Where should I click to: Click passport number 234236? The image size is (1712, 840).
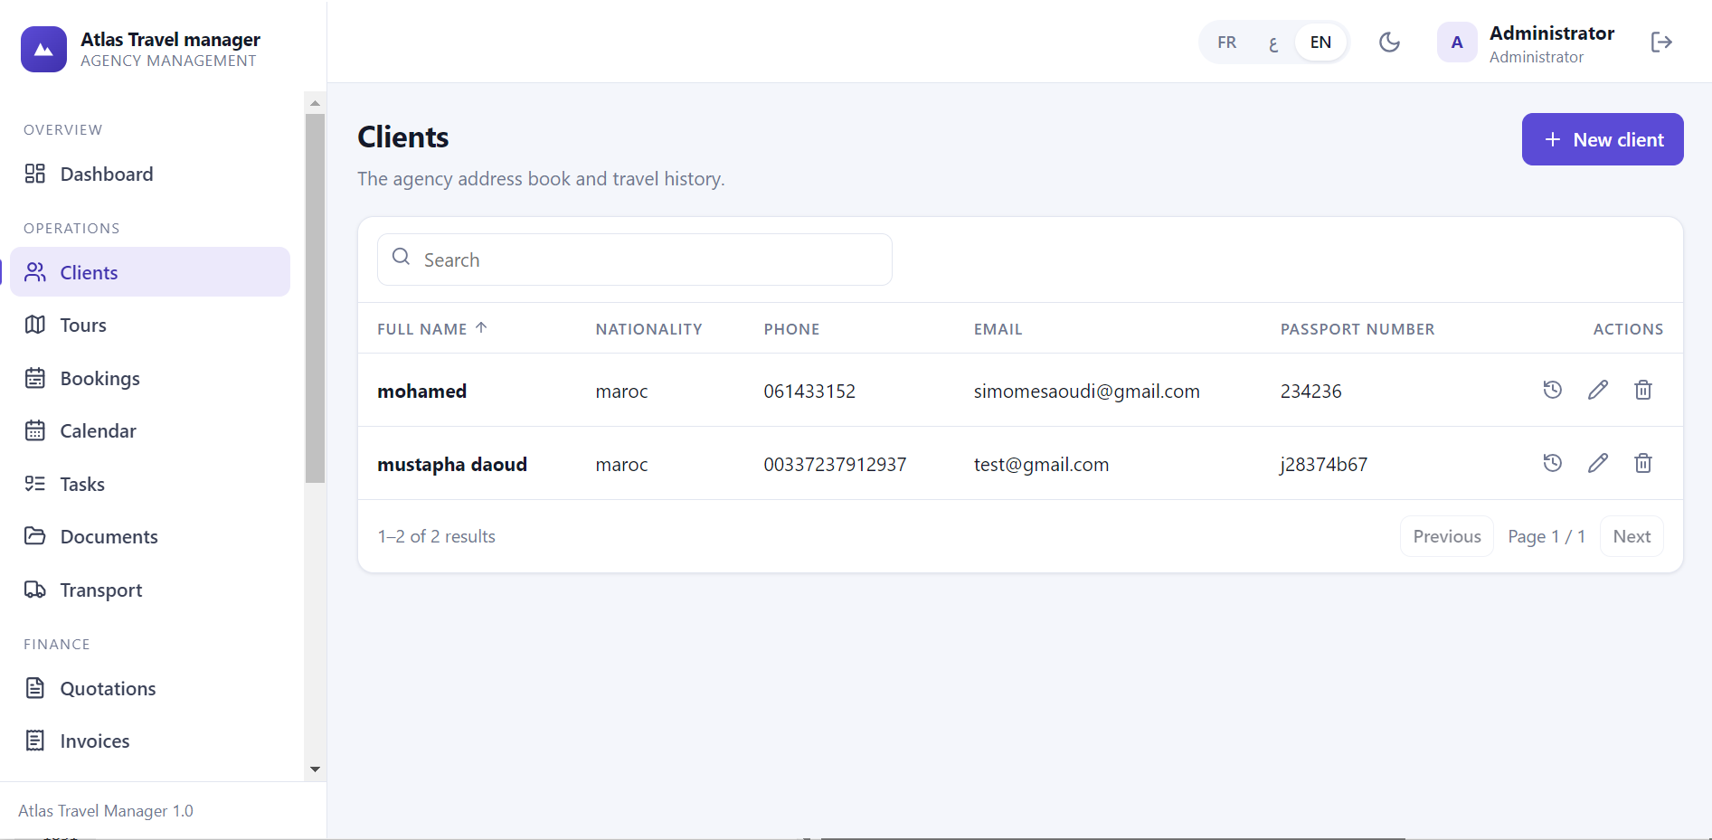click(1310, 391)
